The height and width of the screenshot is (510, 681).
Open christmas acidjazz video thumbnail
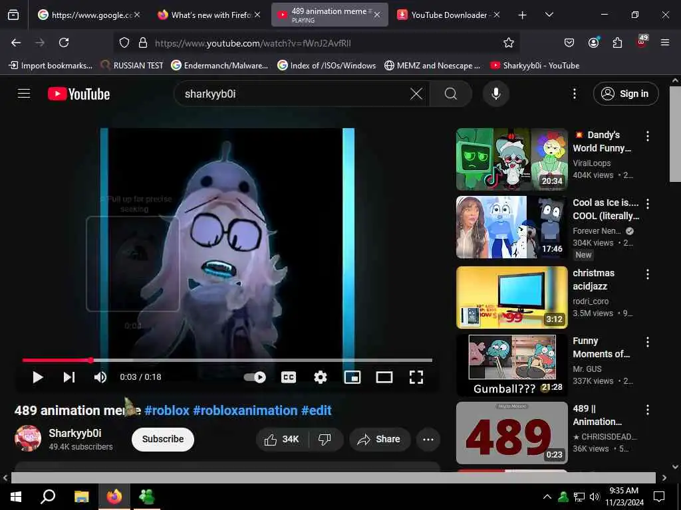tap(511, 297)
